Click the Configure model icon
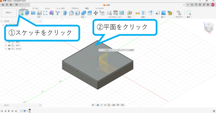Image resolution: width=216 pixels, height=113 pixels. (109, 13)
